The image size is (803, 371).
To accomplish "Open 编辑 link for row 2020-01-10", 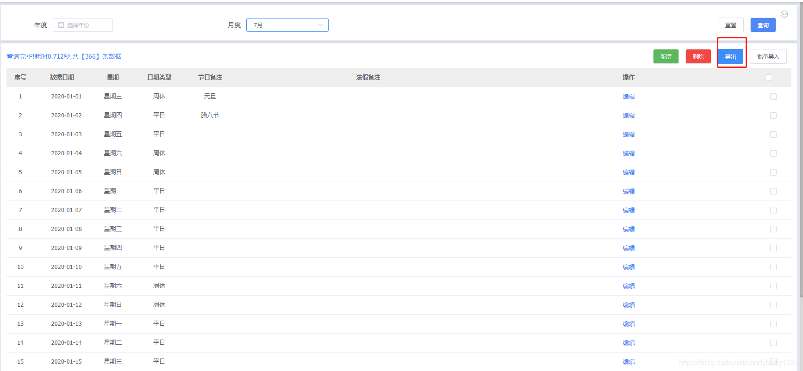I will coord(629,267).
